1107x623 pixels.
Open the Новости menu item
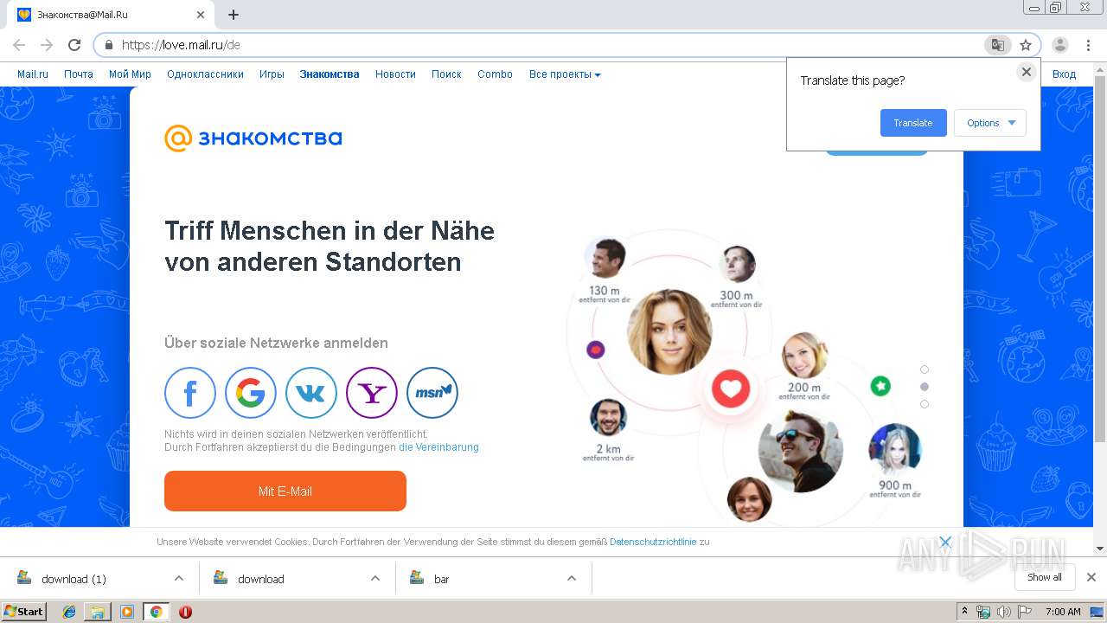pos(395,74)
